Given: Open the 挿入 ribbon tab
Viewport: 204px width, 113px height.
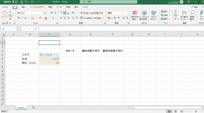Looking at the screenshot, I should [24, 7].
